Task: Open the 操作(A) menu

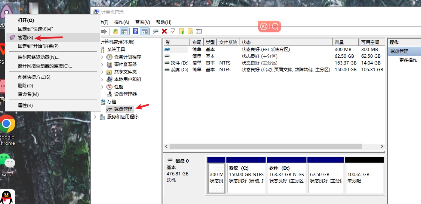Action: click(121, 22)
